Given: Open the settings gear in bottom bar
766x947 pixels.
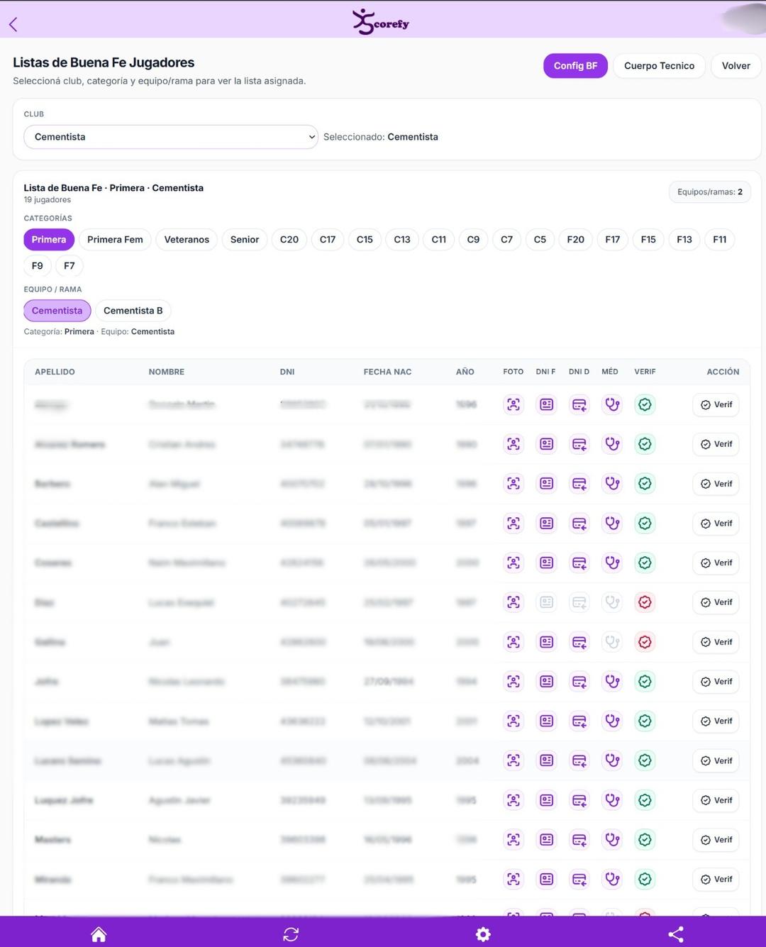Looking at the screenshot, I should tap(483, 934).
